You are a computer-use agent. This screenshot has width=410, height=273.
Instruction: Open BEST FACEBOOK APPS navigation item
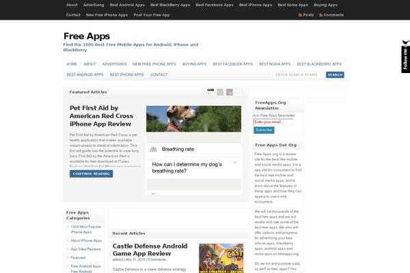coord(233,64)
